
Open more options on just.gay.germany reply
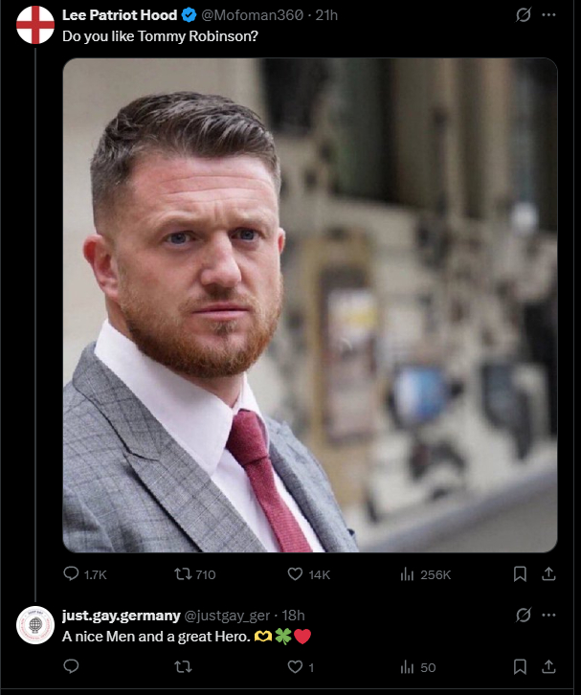[x=549, y=615]
